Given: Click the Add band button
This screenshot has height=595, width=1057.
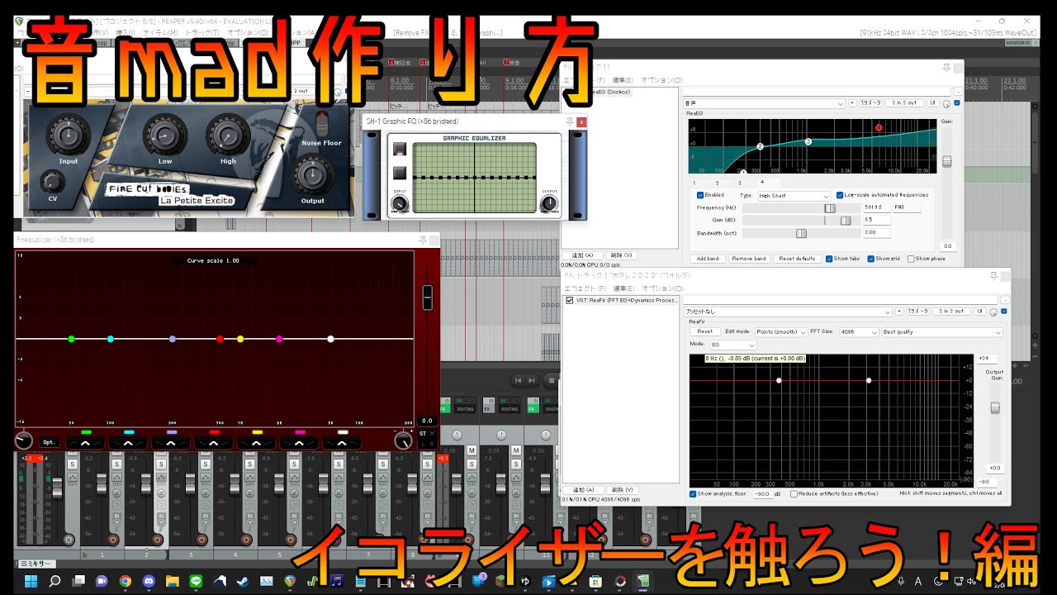Looking at the screenshot, I should pyautogui.click(x=708, y=259).
